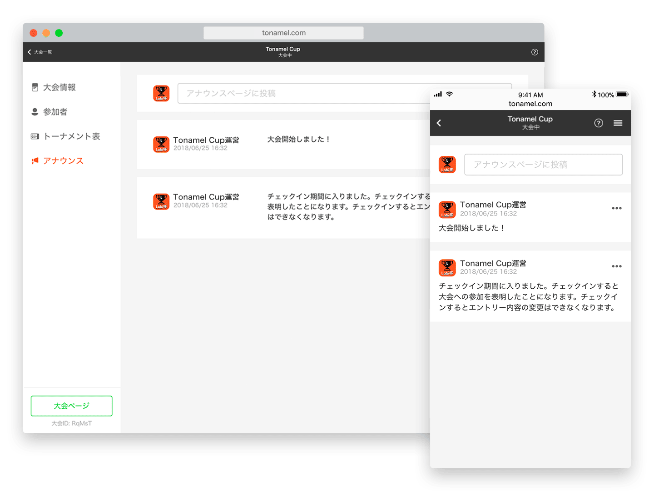Click the Lobi trophy avatar beside desktop post field
This screenshot has height=491, width=654.
click(x=161, y=93)
